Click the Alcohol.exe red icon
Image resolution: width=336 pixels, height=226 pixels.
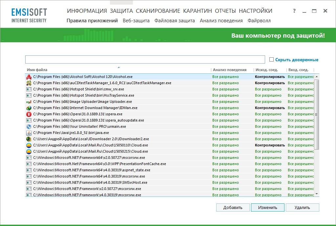(29, 77)
